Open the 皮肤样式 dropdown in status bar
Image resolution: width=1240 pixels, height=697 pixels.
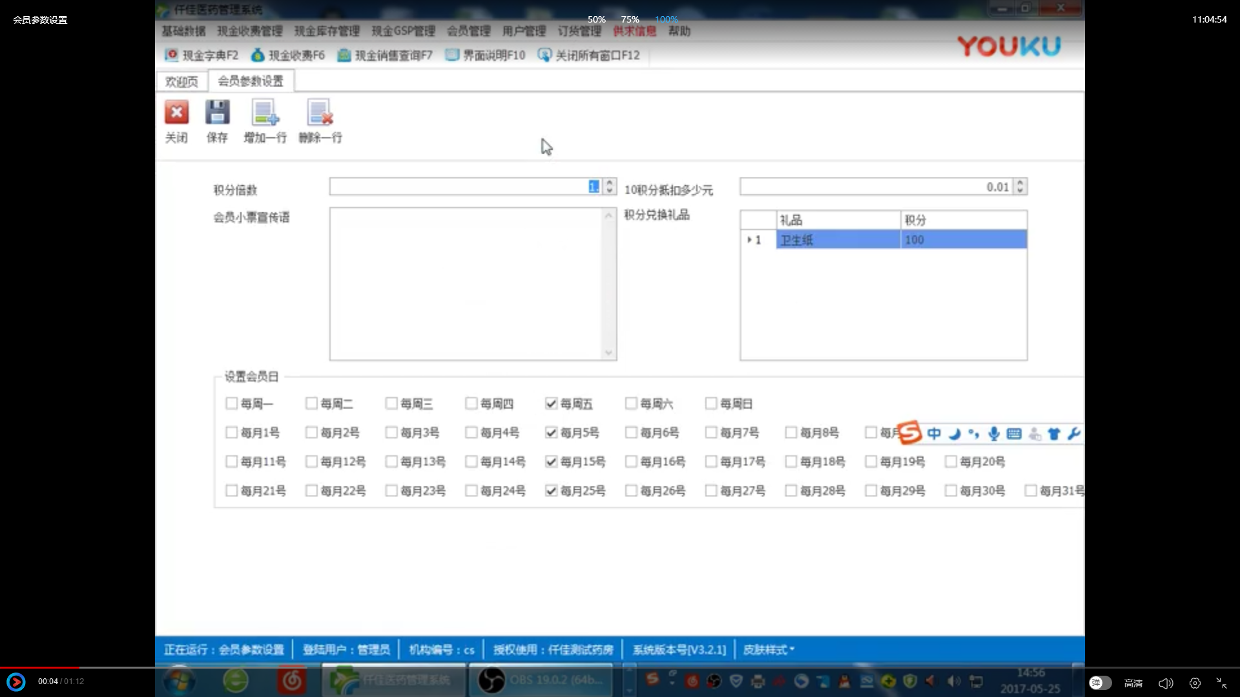[x=769, y=650]
